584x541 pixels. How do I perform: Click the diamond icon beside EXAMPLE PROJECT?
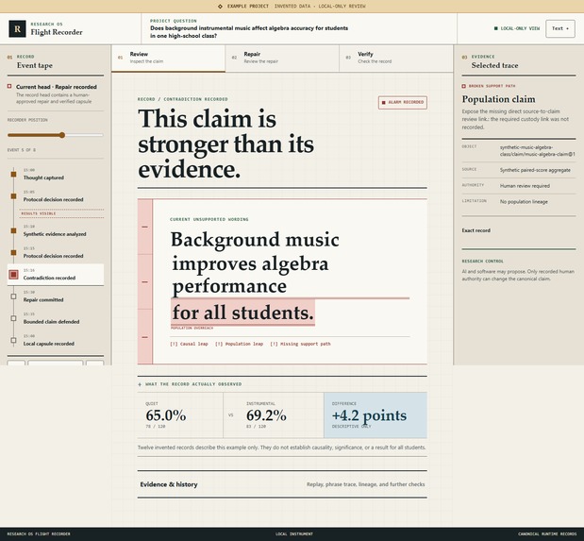point(220,7)
